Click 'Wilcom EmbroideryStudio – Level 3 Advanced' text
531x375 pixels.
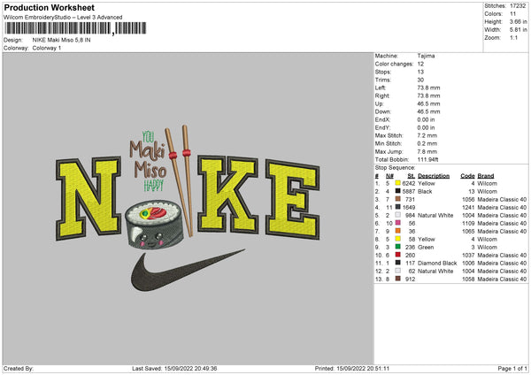click(63, 18)
